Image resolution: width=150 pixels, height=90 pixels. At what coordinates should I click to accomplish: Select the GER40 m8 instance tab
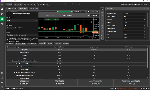[11, 8]
